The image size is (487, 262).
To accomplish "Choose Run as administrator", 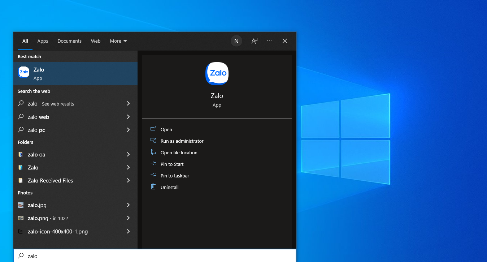I will click(x=182, y=141).
